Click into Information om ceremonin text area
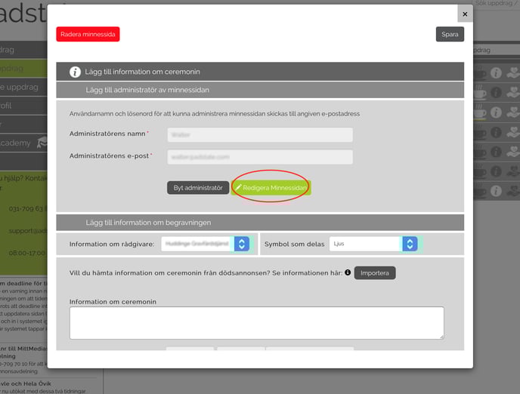The image size is (520, 394). coord(257,323)
